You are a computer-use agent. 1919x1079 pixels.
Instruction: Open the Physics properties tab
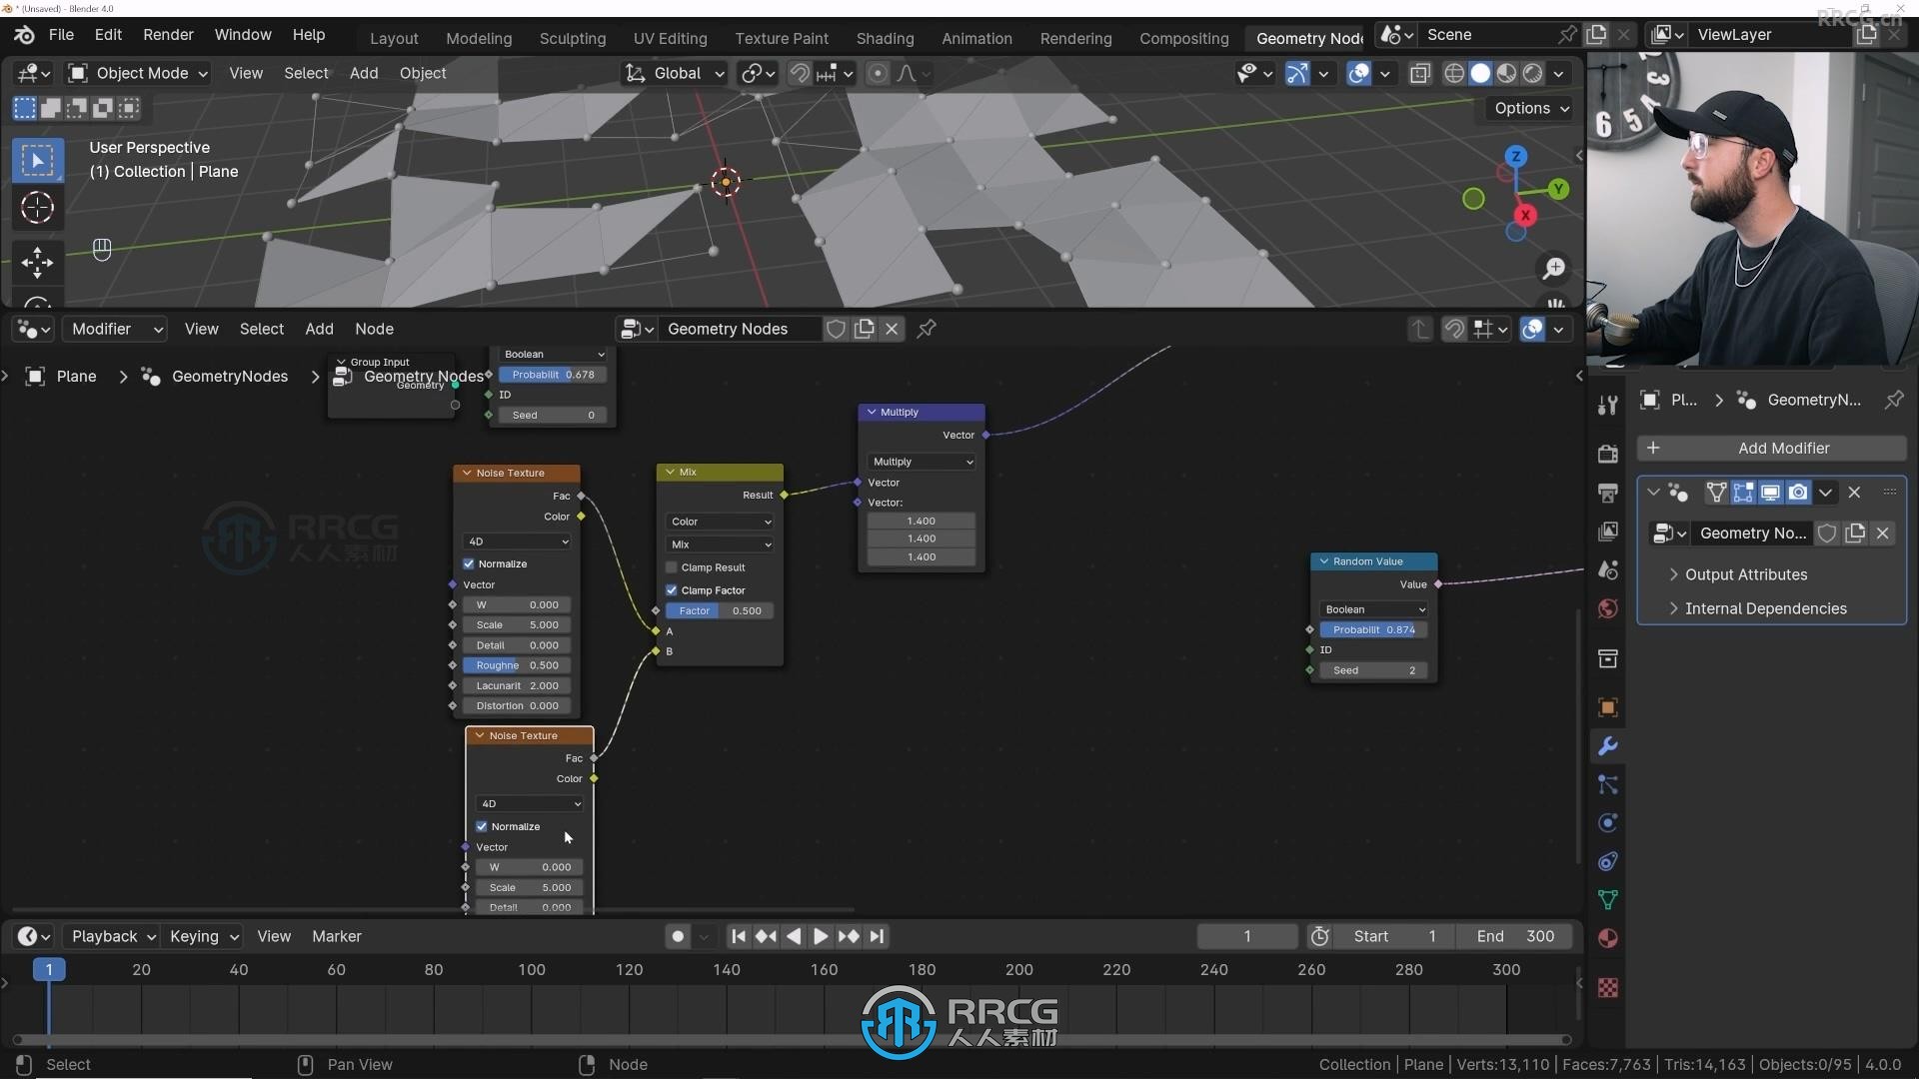[1607, 823]
